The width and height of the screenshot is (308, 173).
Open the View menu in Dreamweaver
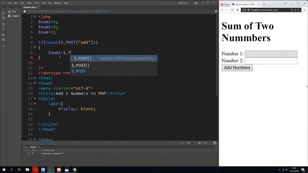coord(22,3)
